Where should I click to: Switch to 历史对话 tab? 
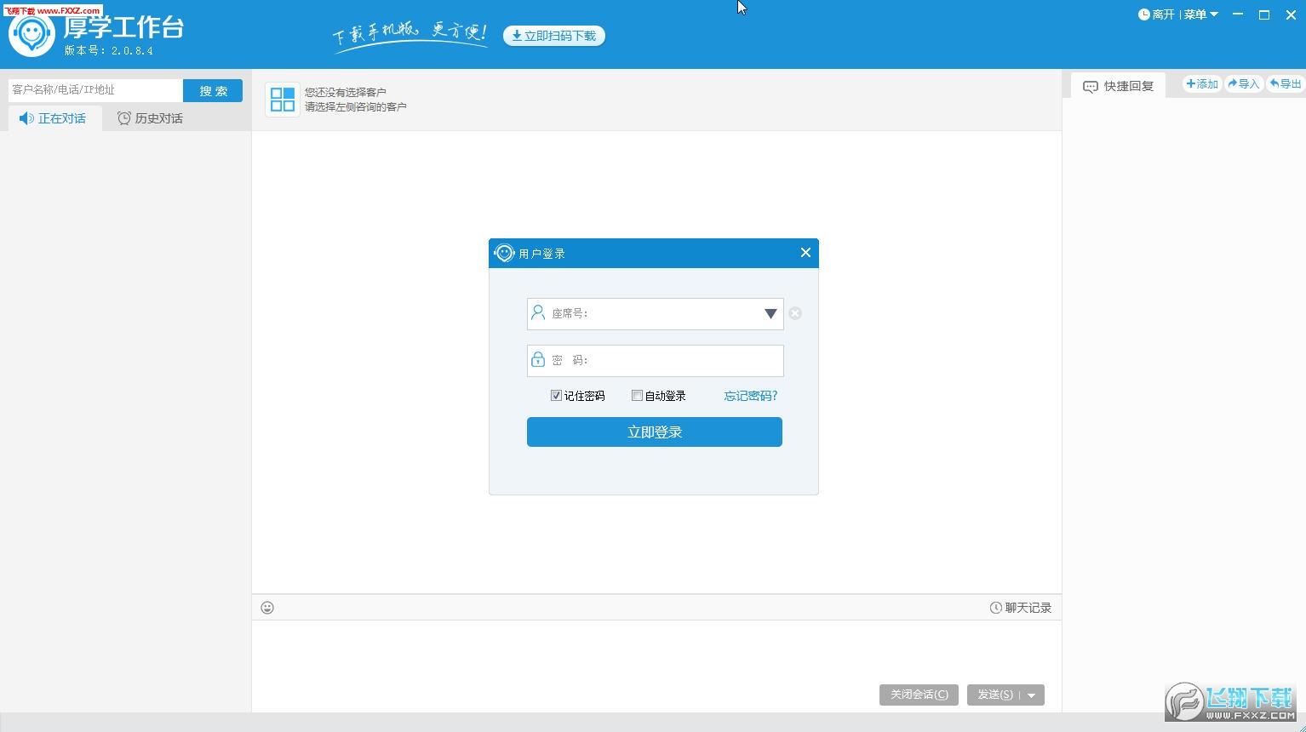pos(150,118)
